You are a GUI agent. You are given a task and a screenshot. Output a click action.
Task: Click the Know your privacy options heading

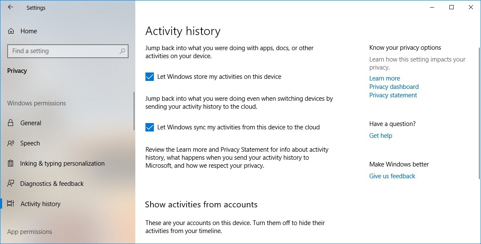click(x=405, y=48)
